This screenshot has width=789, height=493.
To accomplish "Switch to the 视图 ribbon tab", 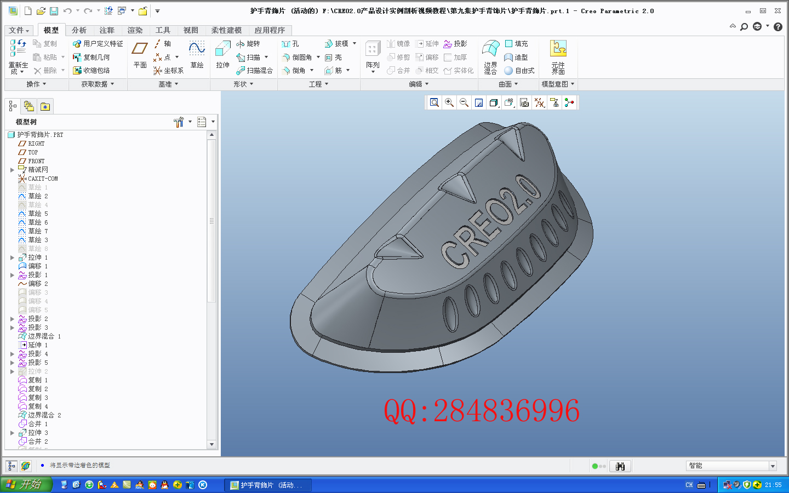I will coord(191,30).
